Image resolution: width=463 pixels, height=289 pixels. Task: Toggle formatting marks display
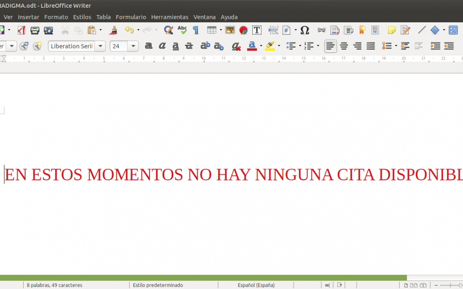pyautogui.click(x=195, y=30)
